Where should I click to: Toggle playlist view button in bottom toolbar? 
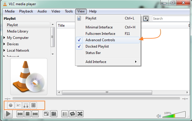coord(65,114)
